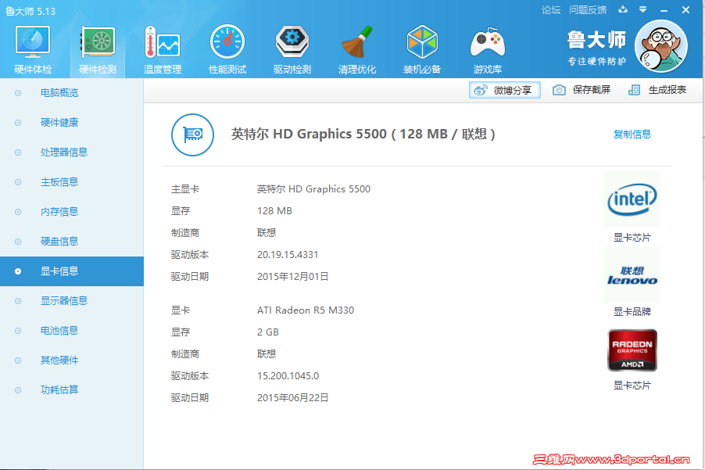The height and width of the screenshot is (470, 705).
Task: Click the 生成报表 generate report label
Action: pyautogui.click(x=667, y=90)
